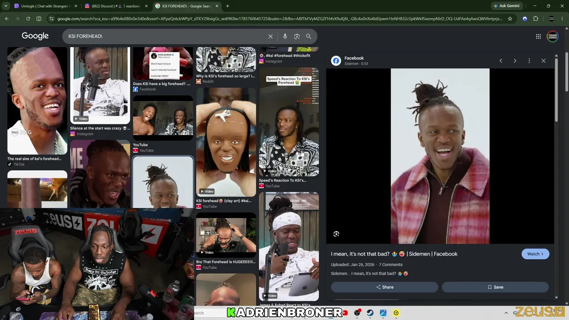The image size is (569, 320).
Task: Open the KSI forehead clay art video result
Action: click(226, 142)
